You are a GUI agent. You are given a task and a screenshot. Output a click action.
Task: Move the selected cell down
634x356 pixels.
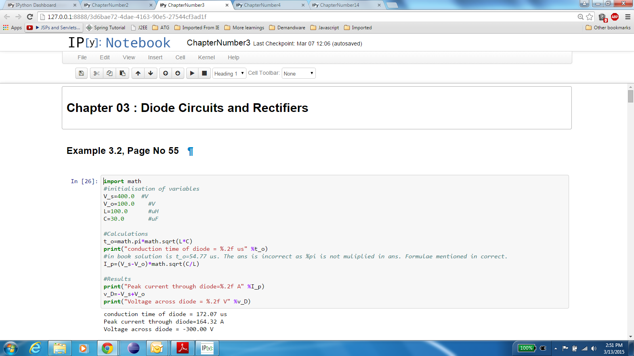(151, 73)
